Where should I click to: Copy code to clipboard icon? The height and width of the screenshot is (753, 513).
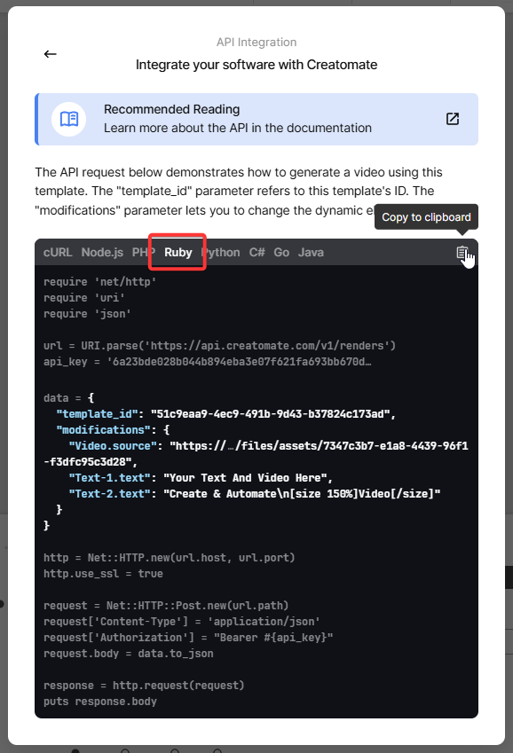coord(462,253)
